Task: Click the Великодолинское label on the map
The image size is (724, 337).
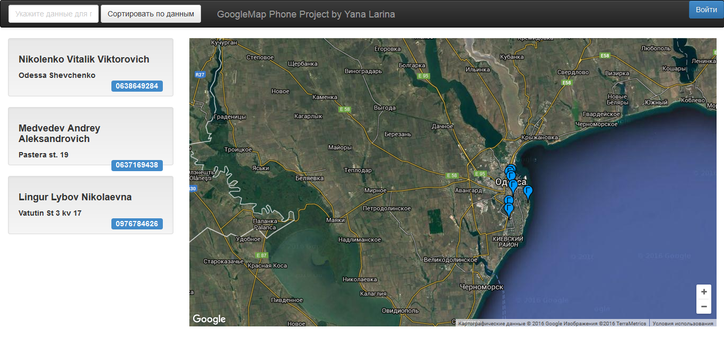Action: 450,260
